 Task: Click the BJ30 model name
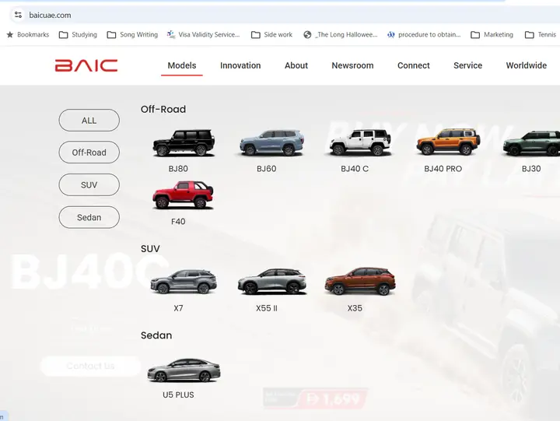531,169
